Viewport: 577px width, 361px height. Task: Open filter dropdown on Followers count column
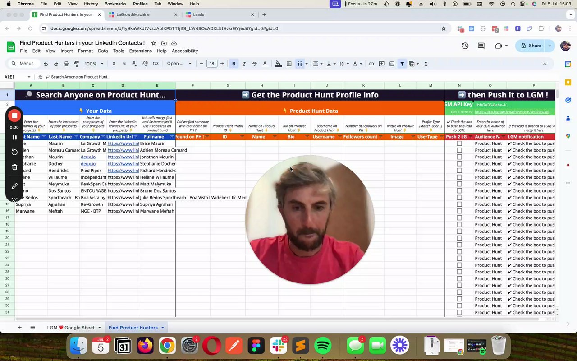click(381, 137)
